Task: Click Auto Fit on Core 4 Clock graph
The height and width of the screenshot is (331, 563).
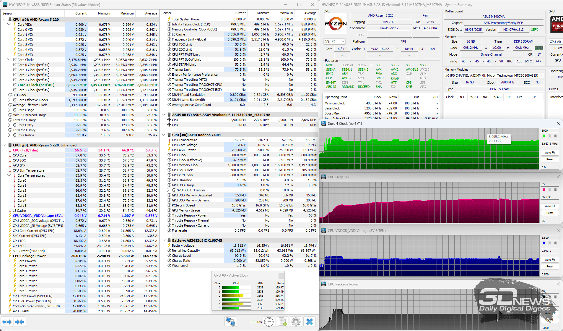Action: coord(550,153)
